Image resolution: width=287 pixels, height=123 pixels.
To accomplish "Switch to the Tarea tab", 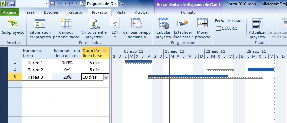I will tap(30, 12).
